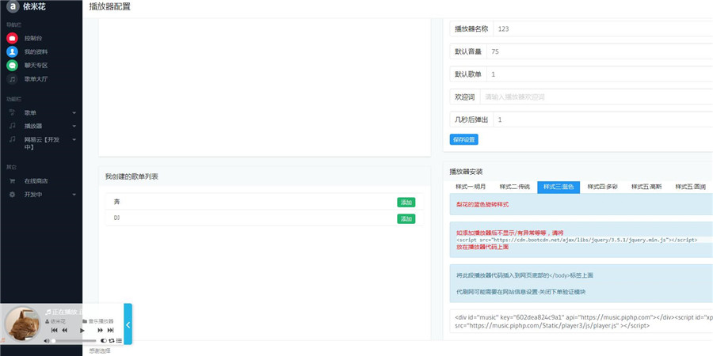Click the 播放器 music note icon in sidebar
The height and width of the screenshot is (356, 713).
12,126
